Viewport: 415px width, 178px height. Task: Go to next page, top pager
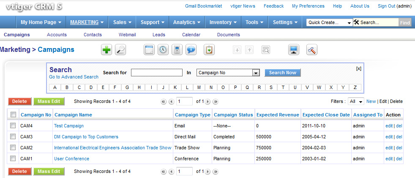[x=208, y=102]
